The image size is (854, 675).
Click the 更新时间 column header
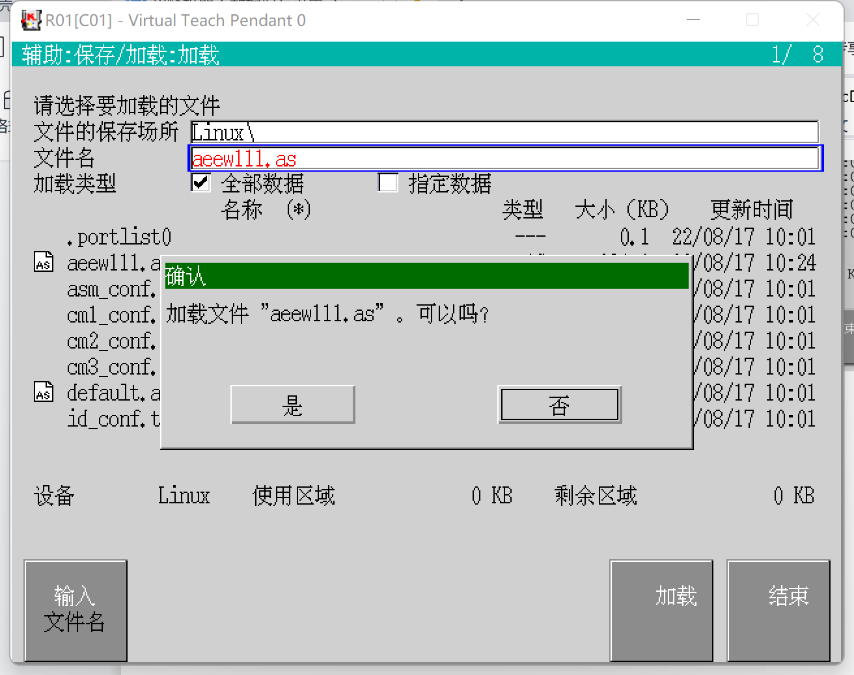pyautogui.click(x=752, y=209)
